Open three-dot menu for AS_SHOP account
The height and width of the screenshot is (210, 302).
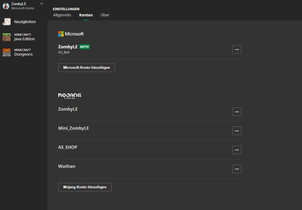click(237, 150)
